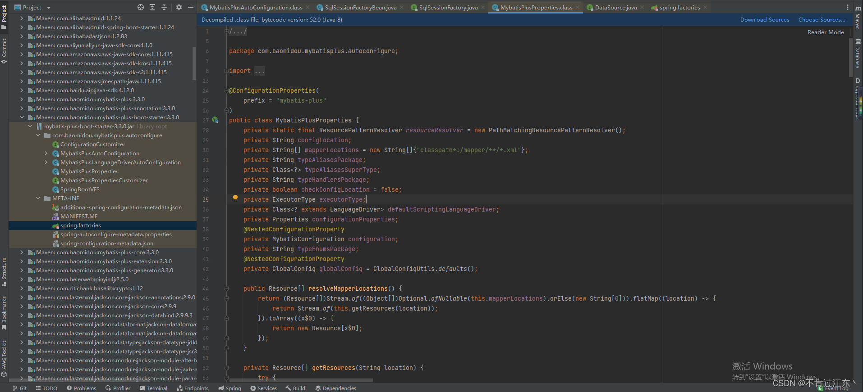The height and width of the screenshot is (392, 863).
Task: Open the Event Log
Action: 833,388
